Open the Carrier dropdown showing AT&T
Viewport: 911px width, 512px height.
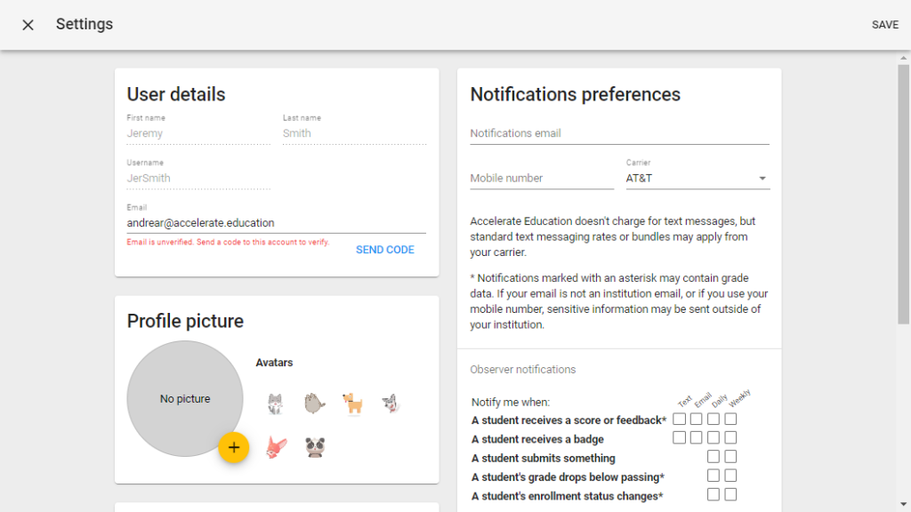point(697,179)
